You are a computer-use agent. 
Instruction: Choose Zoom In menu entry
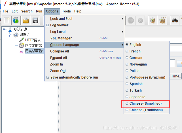84,64
